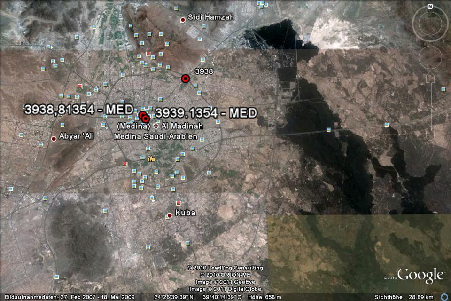Click the Kuba place marker dot

(x=170, y=215)
